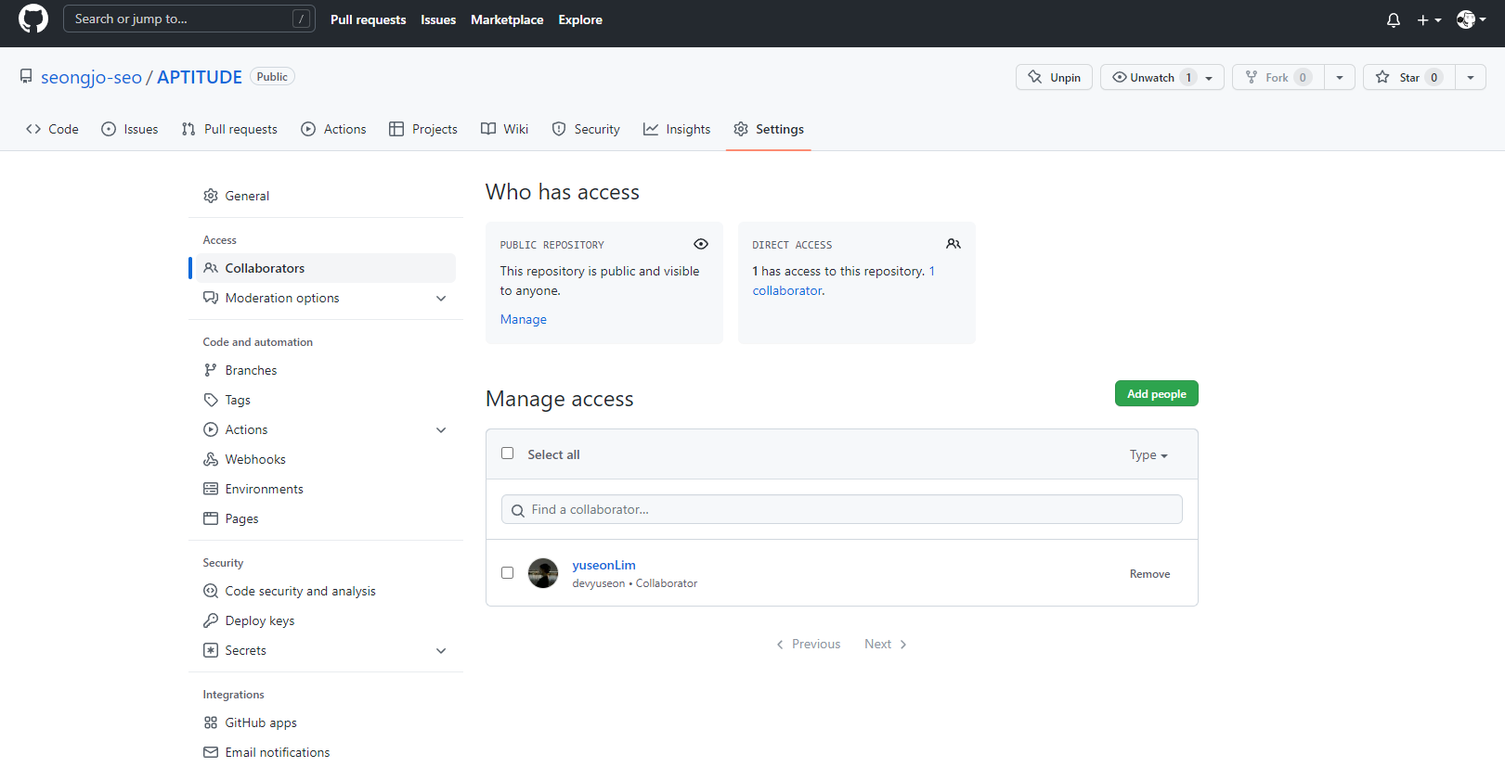This screenshot has width=1505, height=767.
Task: Open the Security tab
Action: pos(586,129)
